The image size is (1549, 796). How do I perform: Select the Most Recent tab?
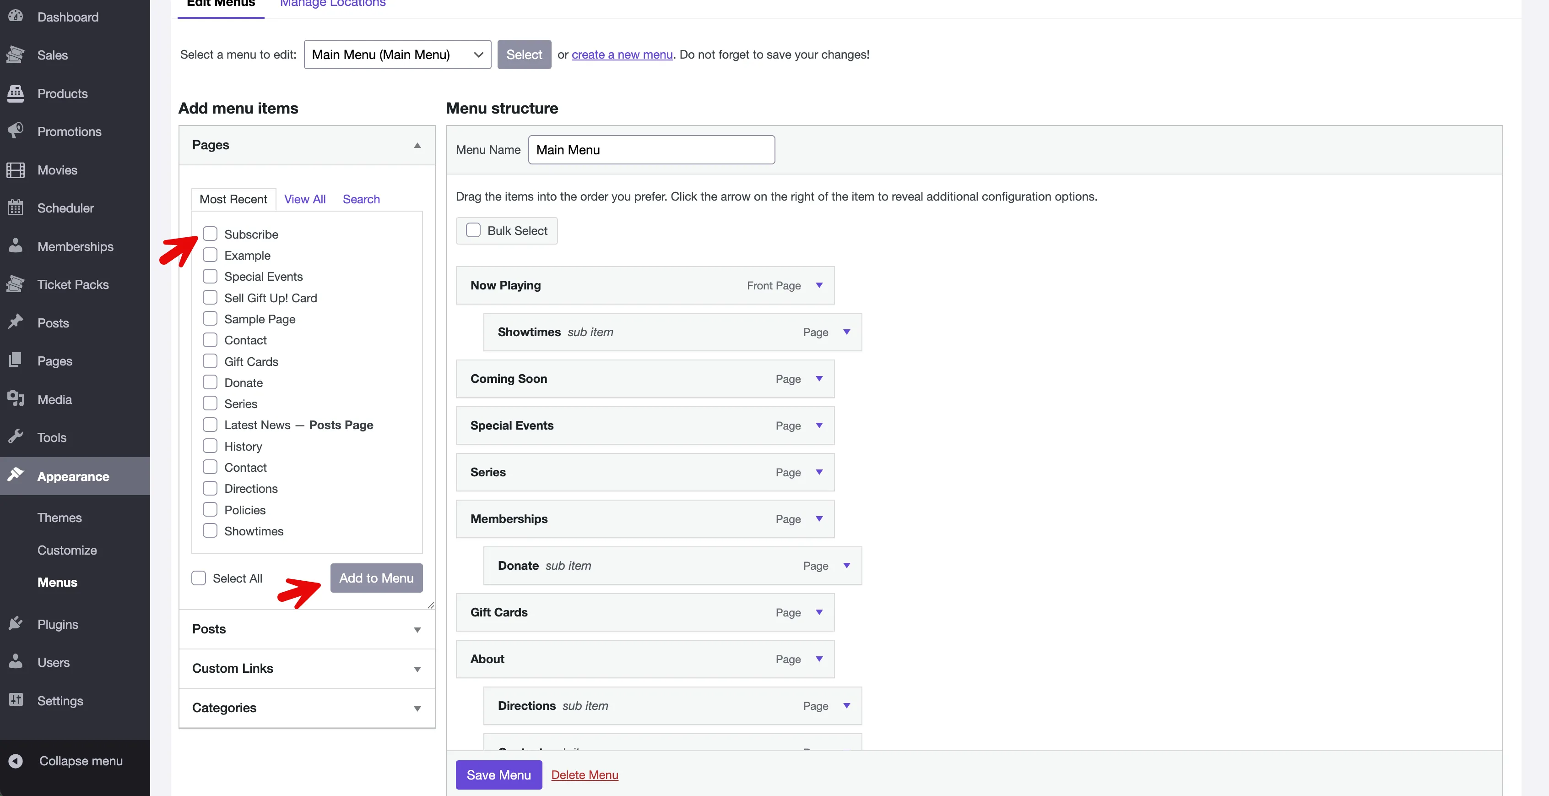point(233,199)
